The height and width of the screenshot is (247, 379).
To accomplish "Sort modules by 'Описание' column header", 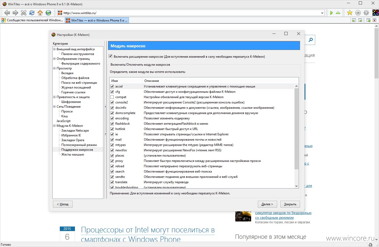I will (x=220, y=81).
